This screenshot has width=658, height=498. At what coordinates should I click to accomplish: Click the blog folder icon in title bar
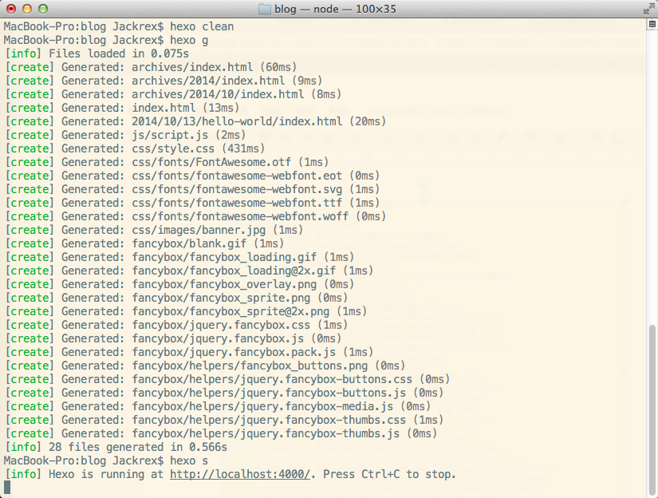[264, 9]
